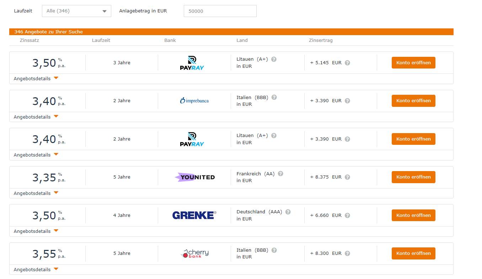Click the Land column header
The image size is (482, 279).
pyautogui.click(x=242, y=40)
